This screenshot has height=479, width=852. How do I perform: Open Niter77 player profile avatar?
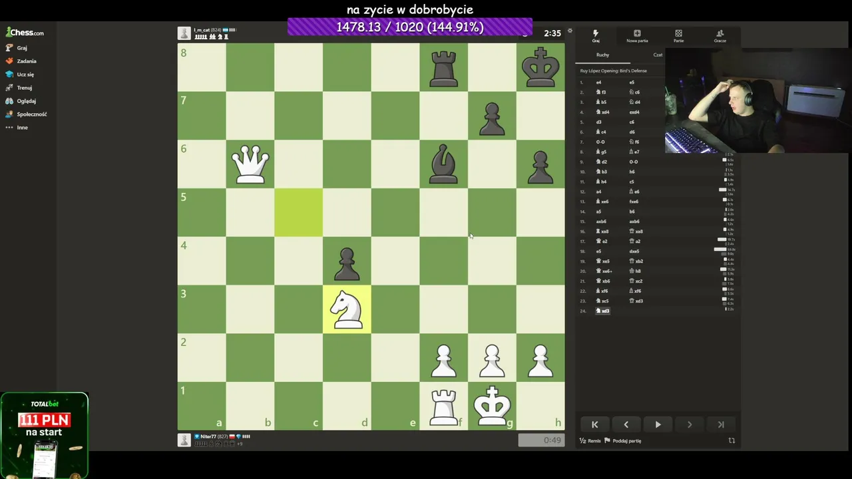[184, 440]
